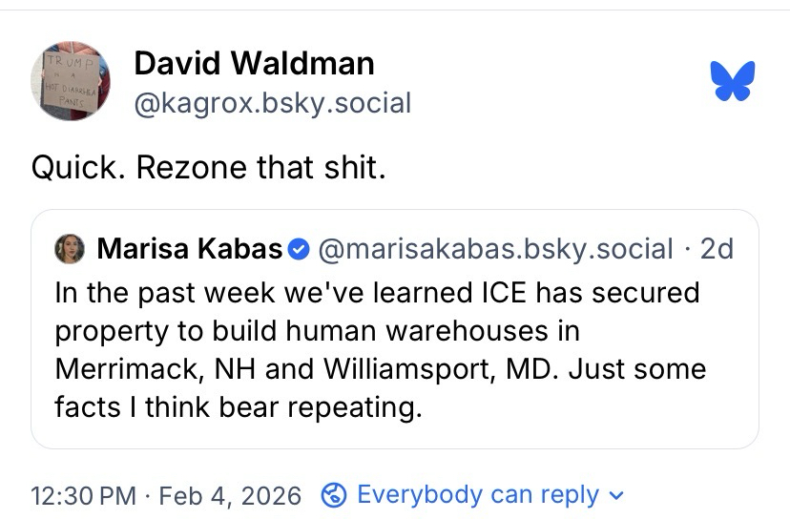Click the "property to build human warehouses" line
The width and height of the screenshot is (790, 519).
pyautogui.click(x=317, y=330)
